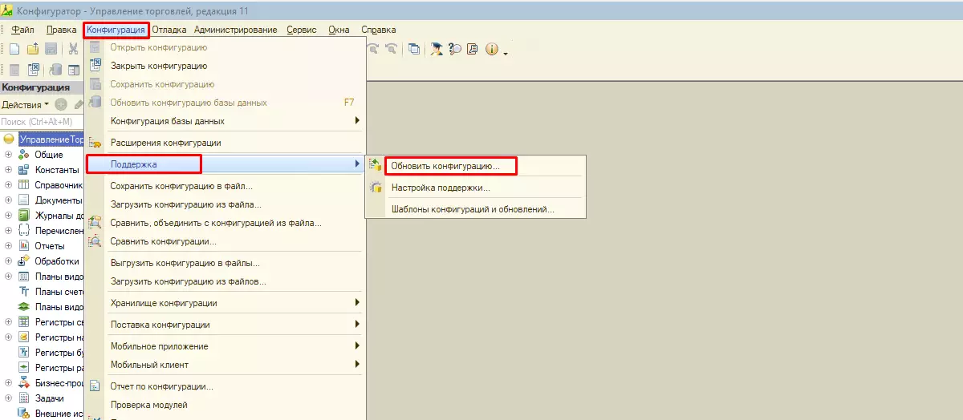963x420 pixels.
Task: Click the Open file folder toolbar icon
Action: 33,50
